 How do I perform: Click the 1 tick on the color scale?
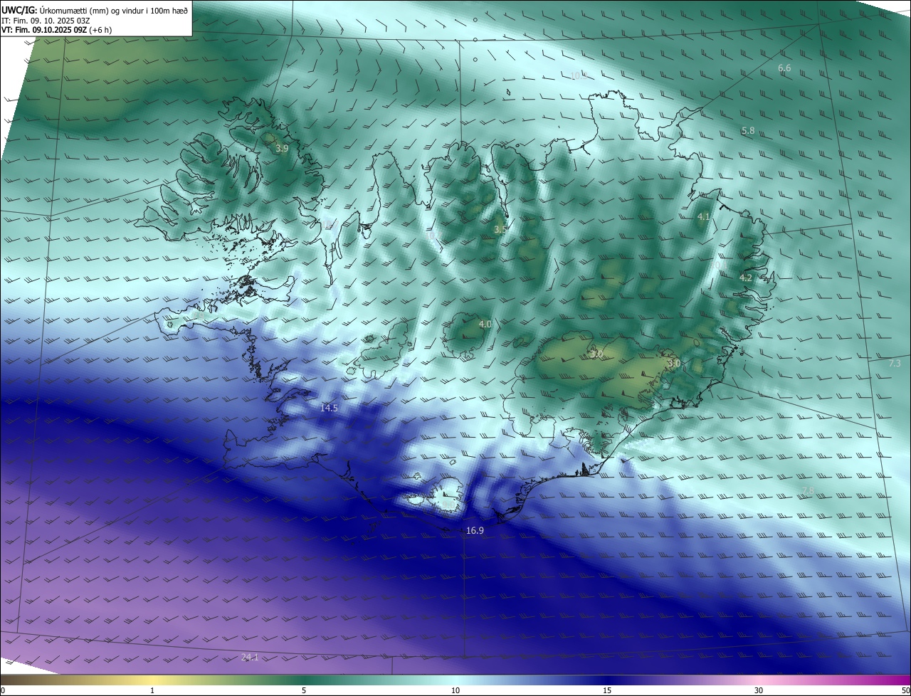pyautogui.click(x=152, y=690)
